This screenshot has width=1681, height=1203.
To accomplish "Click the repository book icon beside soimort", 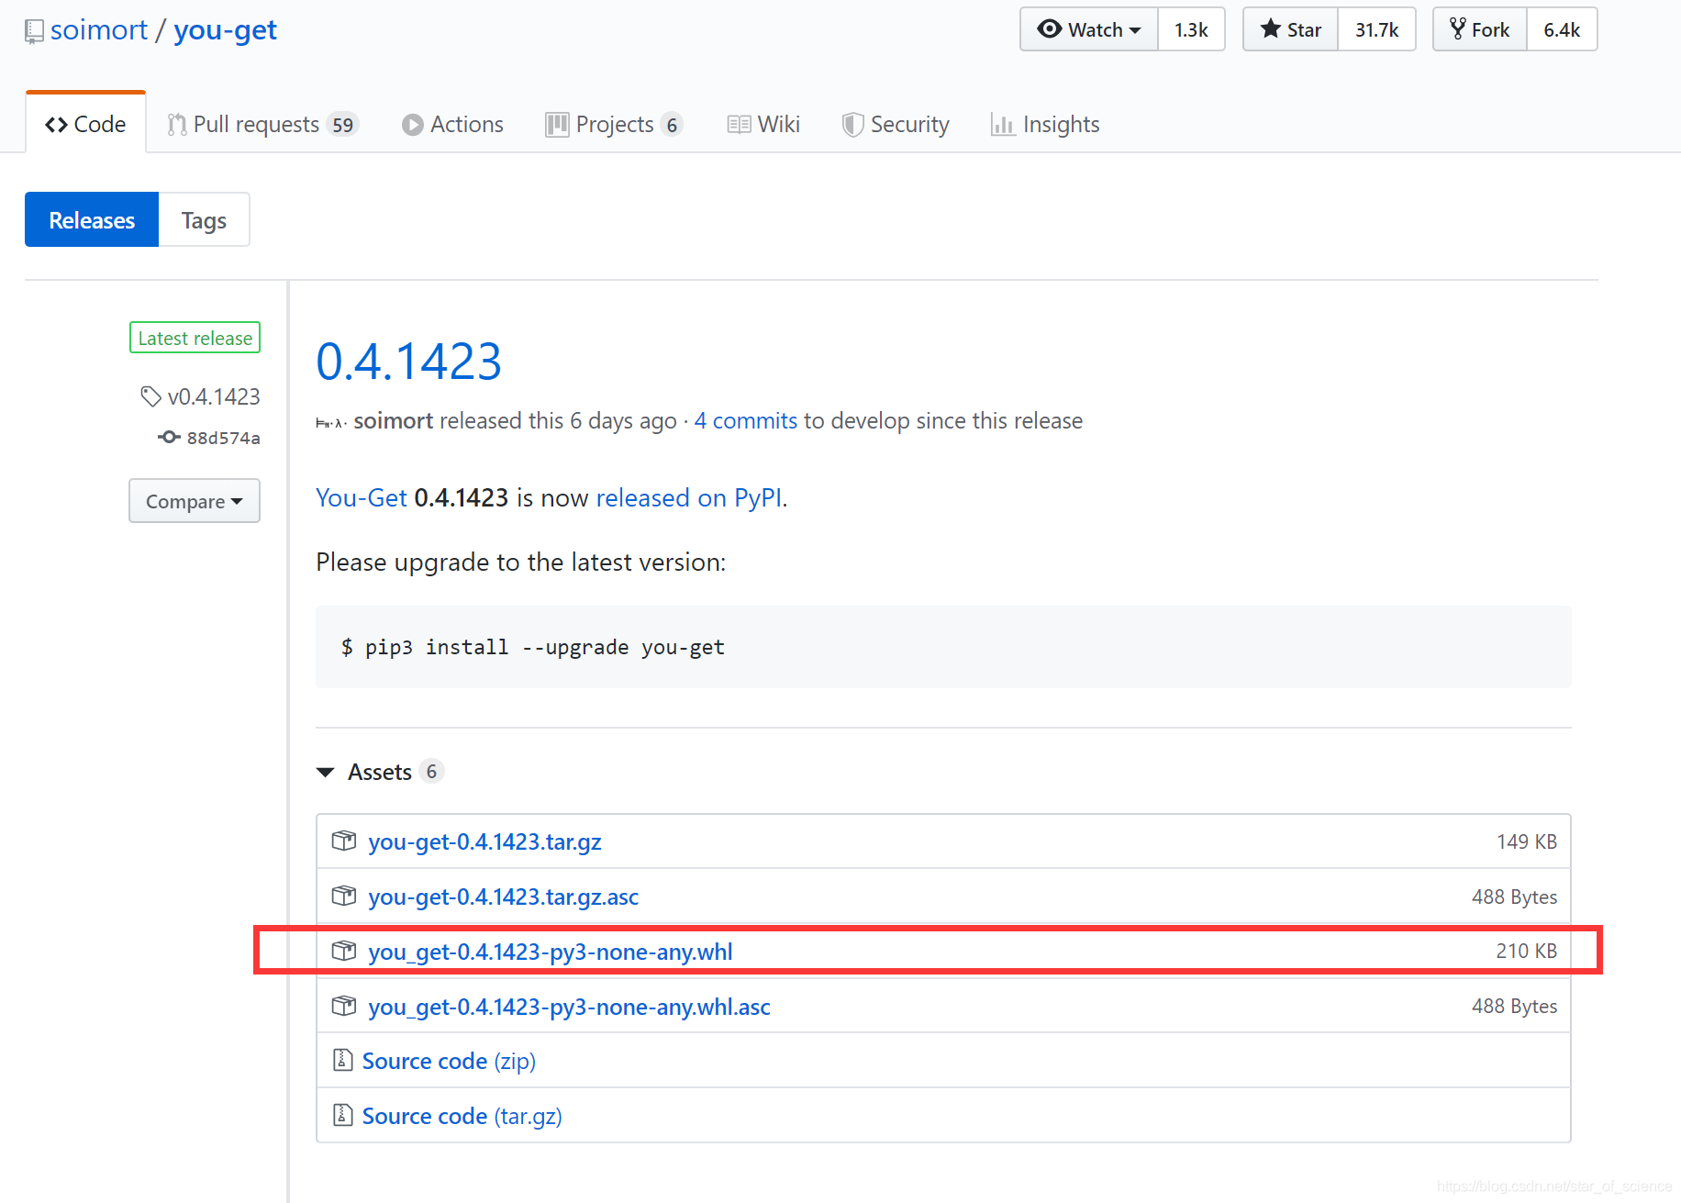I will tap(34, 31).
